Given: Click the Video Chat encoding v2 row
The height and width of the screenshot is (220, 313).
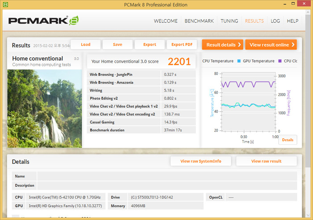Looking at the screenshot, I should point(141,114).
